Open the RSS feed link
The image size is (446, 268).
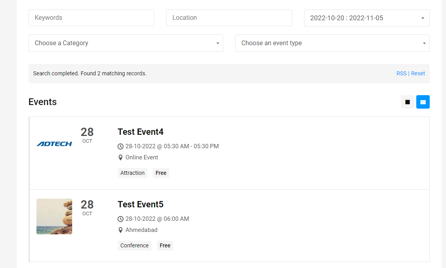[x=401, y=73]
